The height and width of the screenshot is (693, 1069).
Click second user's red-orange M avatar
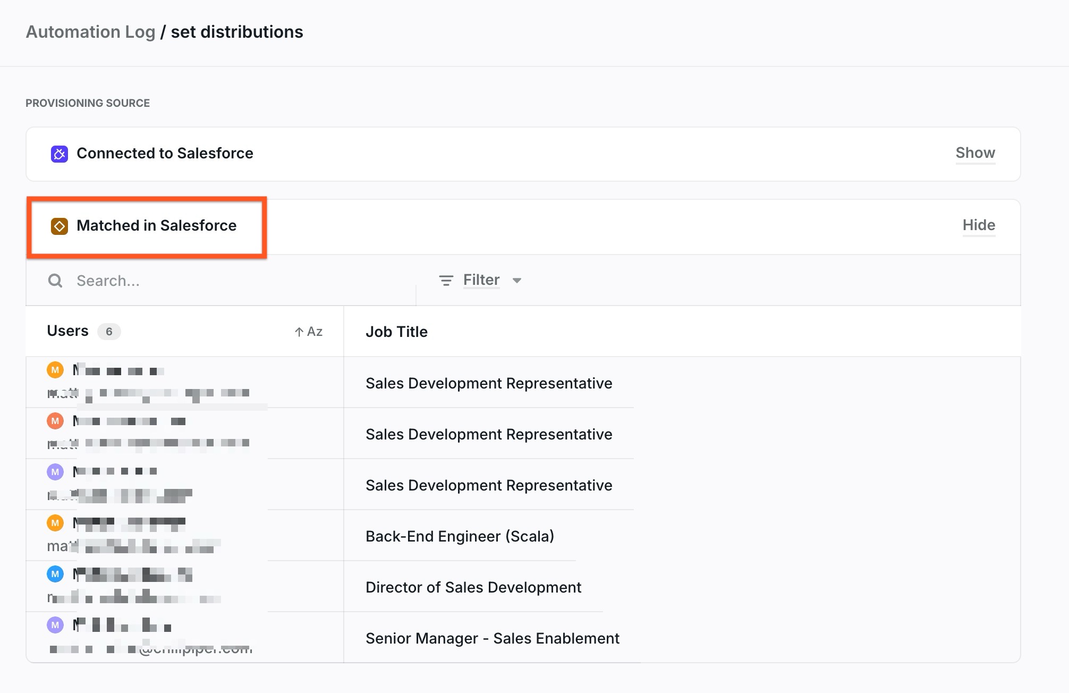click(55, 421)
